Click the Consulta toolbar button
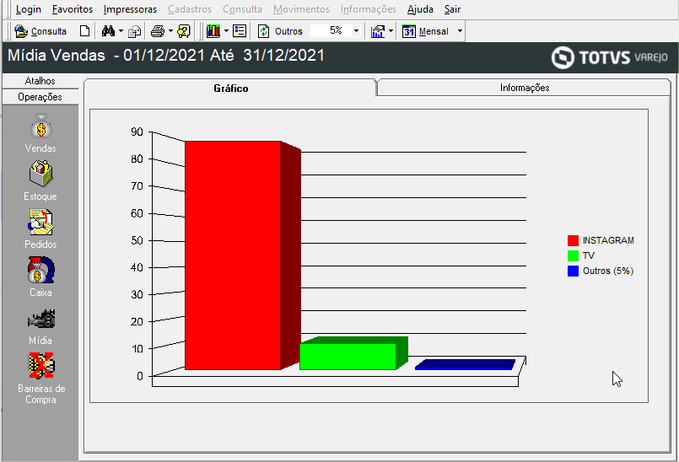This screenshot has width=679, height=462. (x=40, y=31)
